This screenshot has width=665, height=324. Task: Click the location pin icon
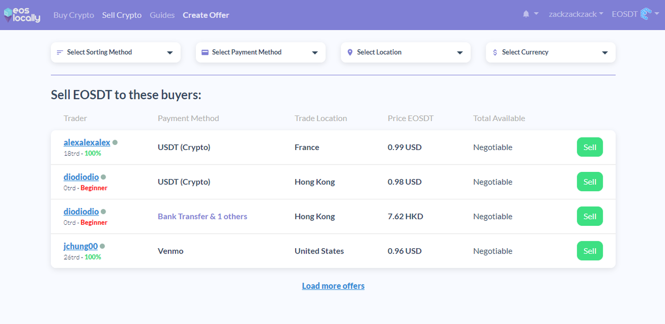point(350,52)
